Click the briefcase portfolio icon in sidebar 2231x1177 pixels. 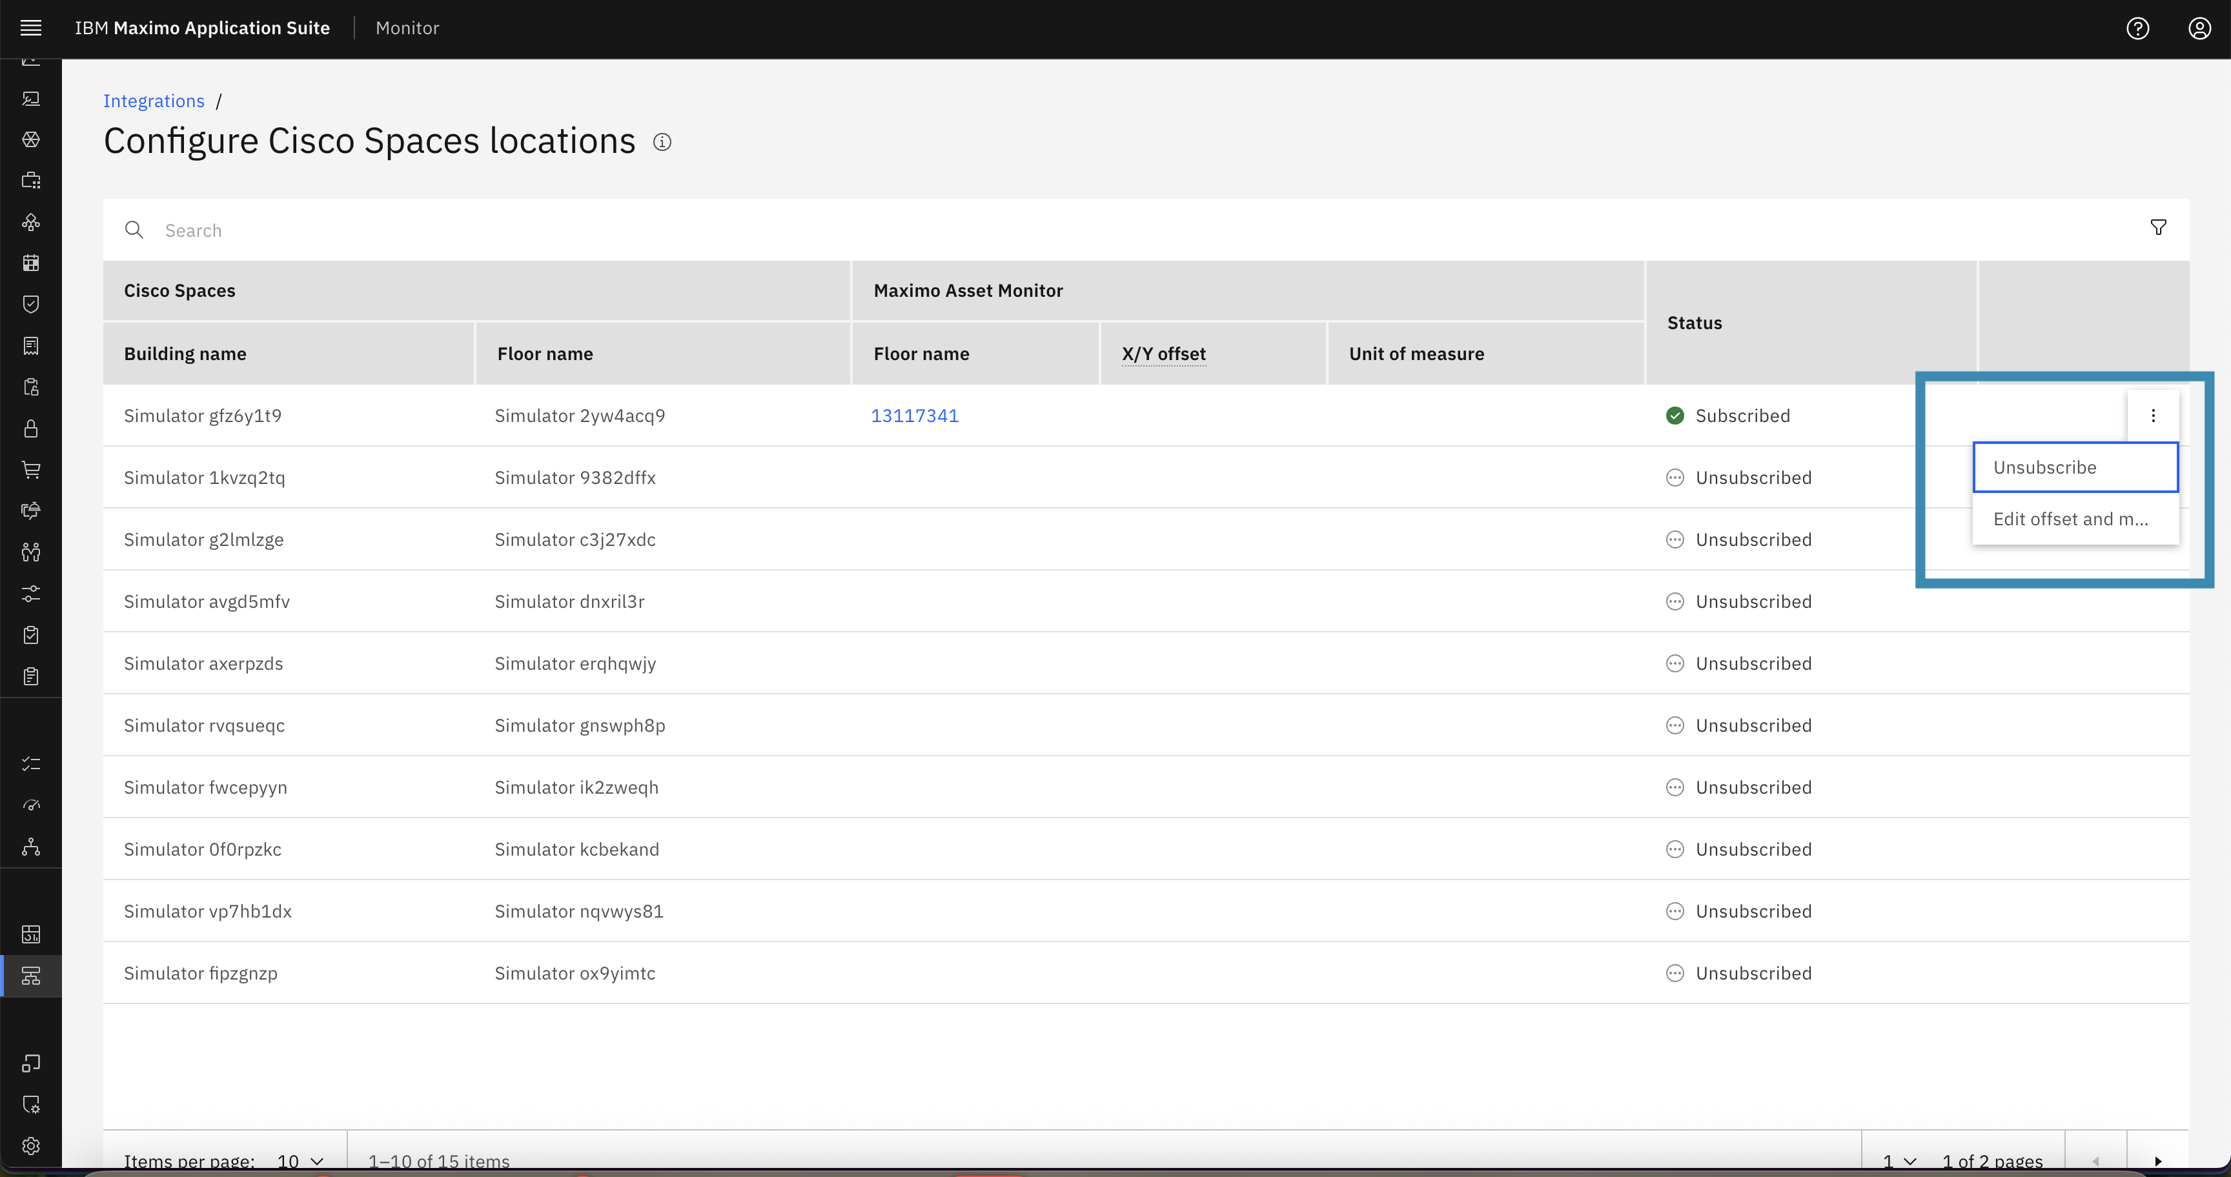[31, 180]
